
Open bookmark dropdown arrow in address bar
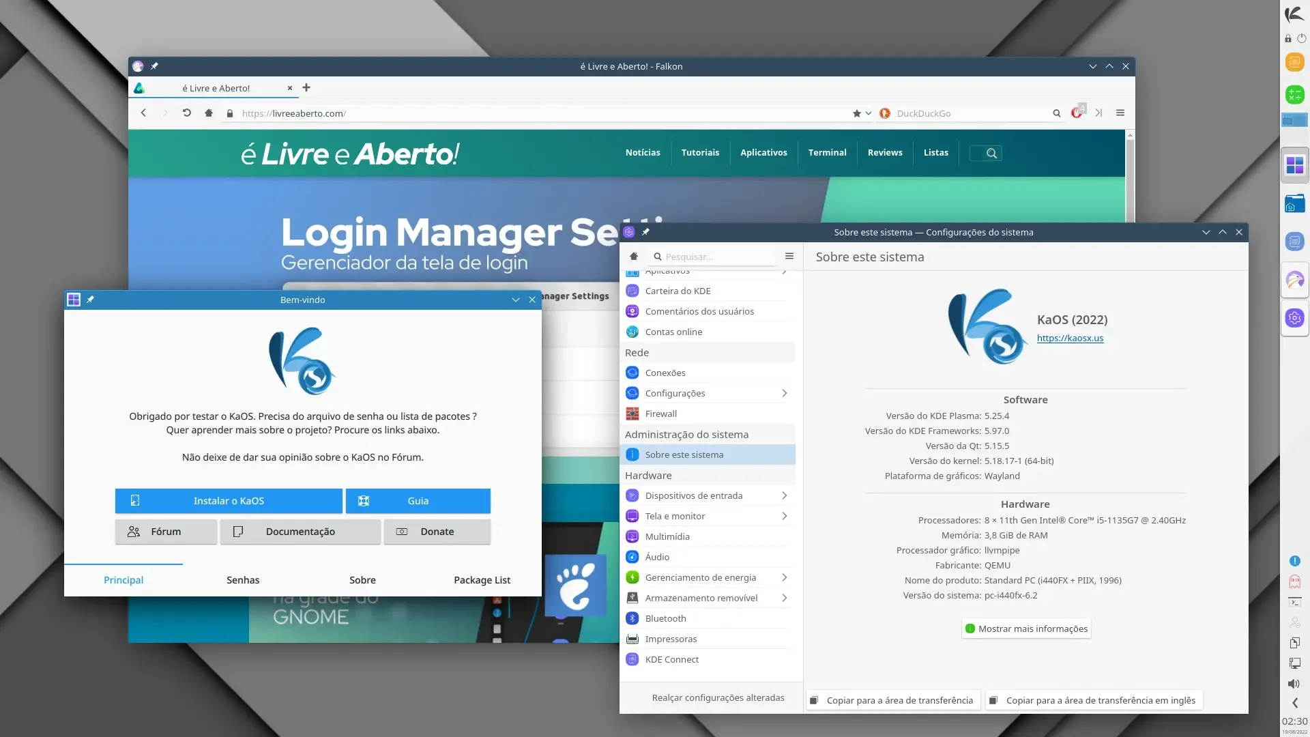[x=869, y=113]
